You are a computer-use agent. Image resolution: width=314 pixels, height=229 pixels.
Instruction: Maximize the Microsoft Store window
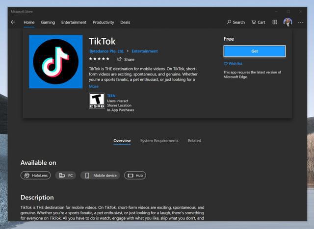[x=288, y=11]
